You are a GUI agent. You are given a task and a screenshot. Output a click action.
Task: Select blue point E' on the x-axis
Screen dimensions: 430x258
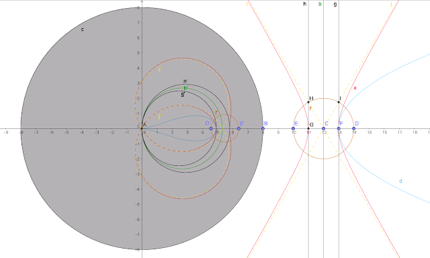(239, 128)
